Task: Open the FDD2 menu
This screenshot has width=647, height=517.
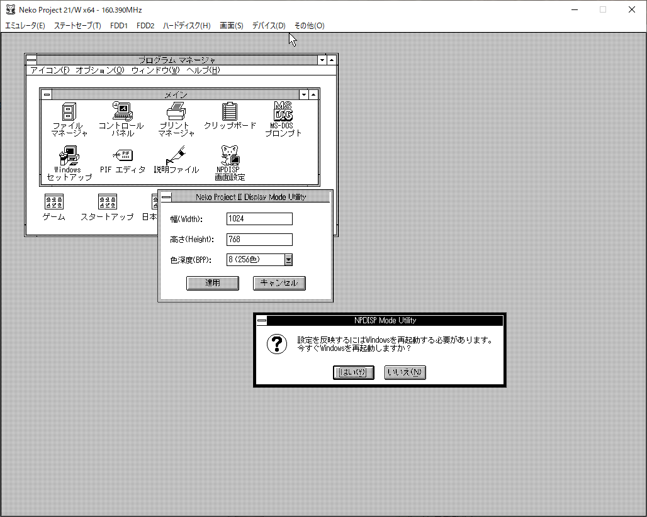Action: pos(145,26)
